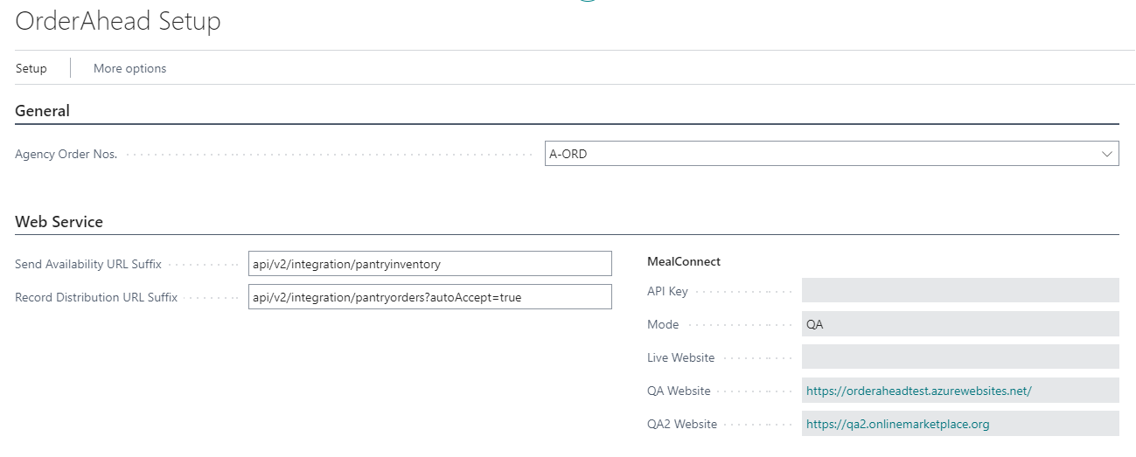Select the Mode field showing QA

coord(959,324)
